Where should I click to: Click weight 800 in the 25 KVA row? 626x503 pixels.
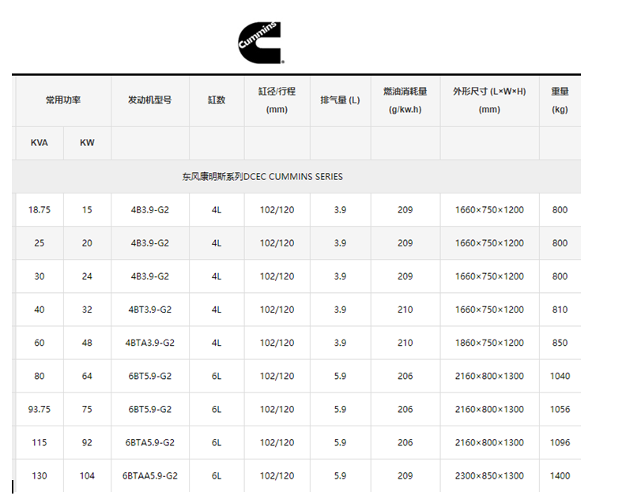point(560,243)
